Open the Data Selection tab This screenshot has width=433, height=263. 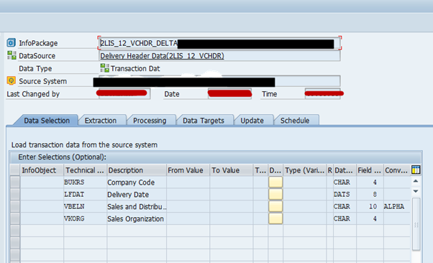pyautogui.click(x=47, y=121)
